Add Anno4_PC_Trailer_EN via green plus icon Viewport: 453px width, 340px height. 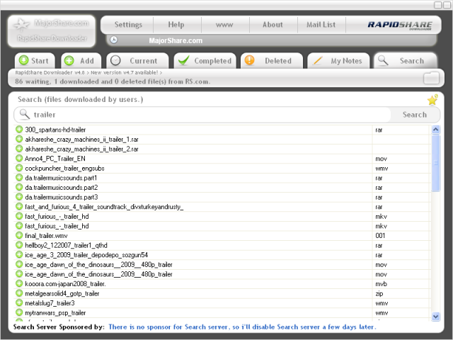tap(19, 159)
